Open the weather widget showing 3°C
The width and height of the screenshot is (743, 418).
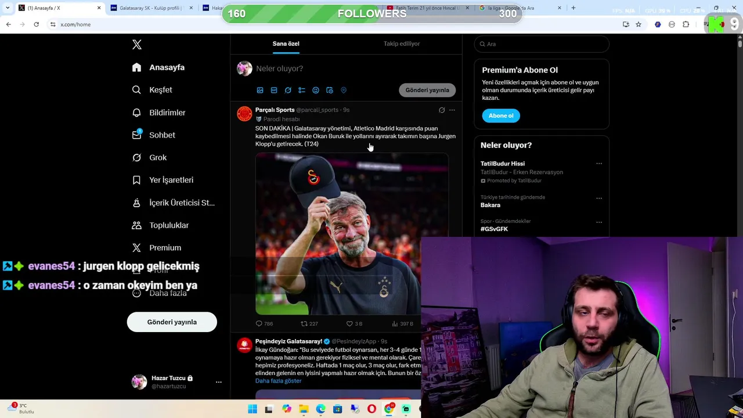(x=22, y=409)
